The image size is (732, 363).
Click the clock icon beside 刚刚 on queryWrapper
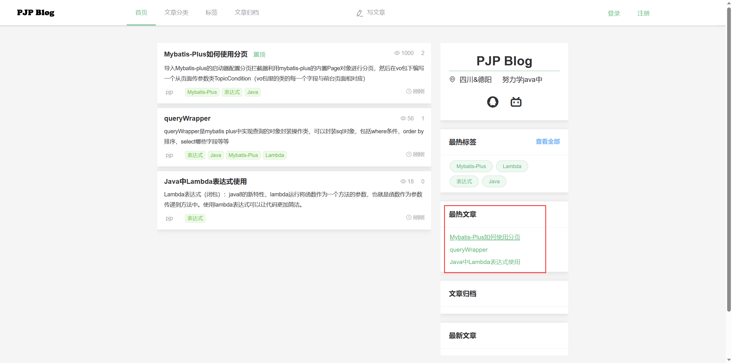pos(408,154)
